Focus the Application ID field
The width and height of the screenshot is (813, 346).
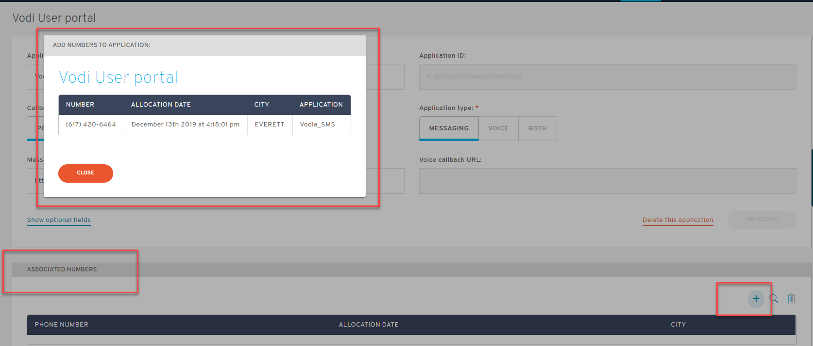[x=608, y=77]
